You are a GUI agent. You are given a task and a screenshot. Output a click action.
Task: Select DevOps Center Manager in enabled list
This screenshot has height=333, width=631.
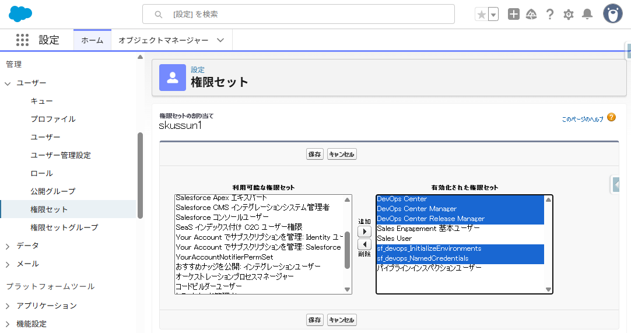coord(460,209)
